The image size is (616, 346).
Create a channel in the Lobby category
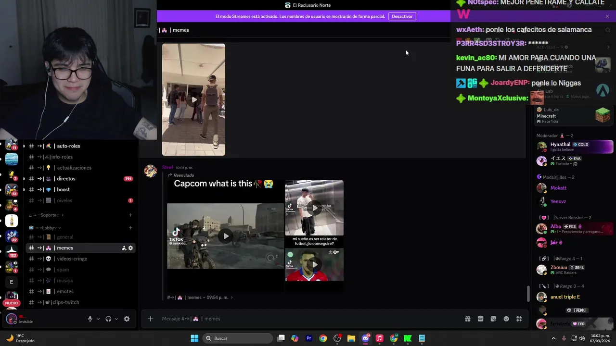pos(130,228)
